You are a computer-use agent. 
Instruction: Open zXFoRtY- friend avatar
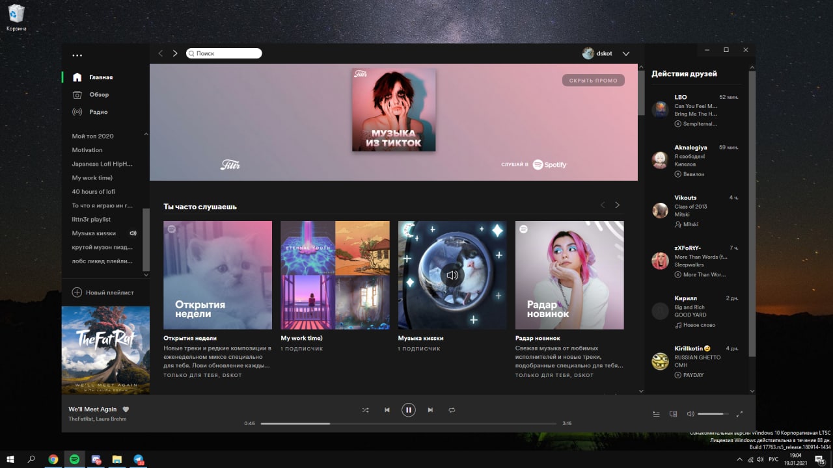[660, 261]
